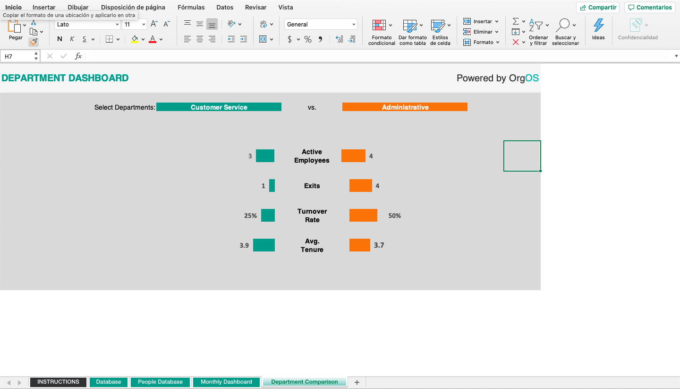680x389 pixels.
Task: Toggle middle vertical alignment
Action: [x=200, y=24]
